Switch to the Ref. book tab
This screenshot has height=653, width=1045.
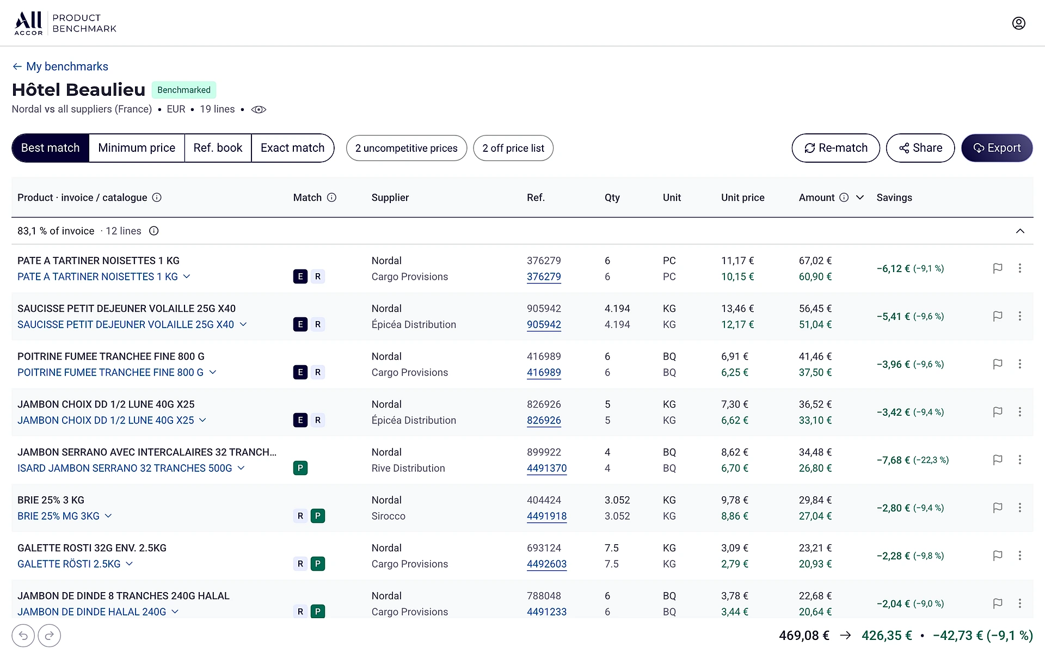coord(218,148)
